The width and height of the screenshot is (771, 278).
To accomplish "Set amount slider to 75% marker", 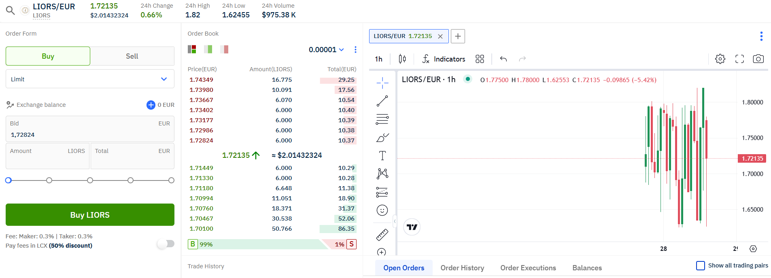I will click(x=130, y=180).
